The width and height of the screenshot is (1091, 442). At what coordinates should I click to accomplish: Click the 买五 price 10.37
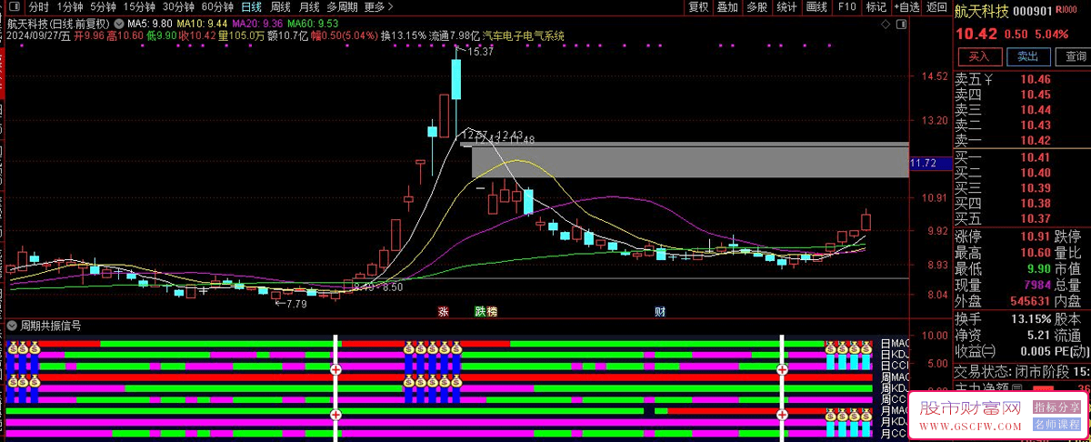(x=1035, y=218)
